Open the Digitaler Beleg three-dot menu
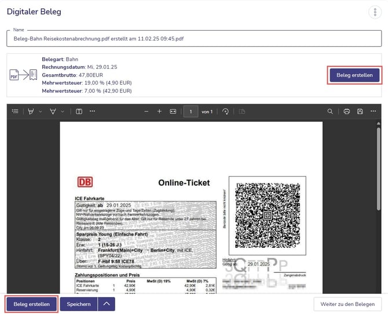This screenshot has width=388, height=314. click(x=374, y=12)
